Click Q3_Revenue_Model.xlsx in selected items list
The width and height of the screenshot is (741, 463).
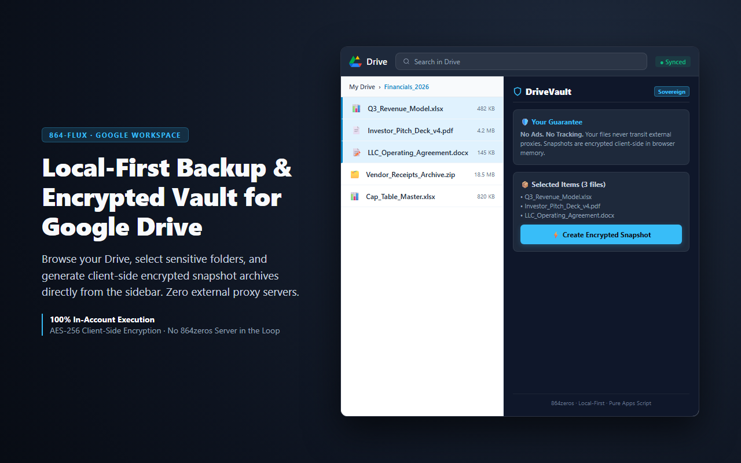point(558,197)
